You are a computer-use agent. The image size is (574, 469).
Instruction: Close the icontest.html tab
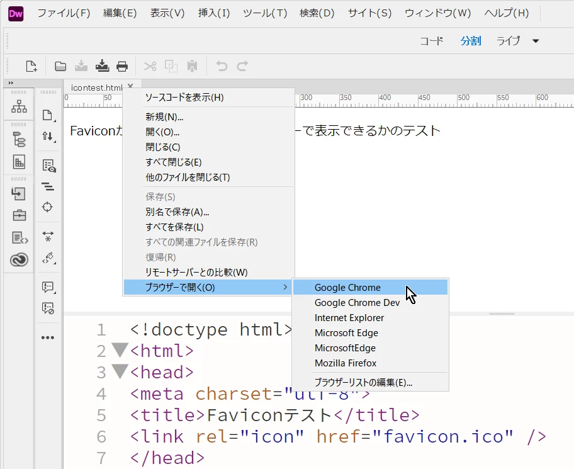click(x=130, y=86)
